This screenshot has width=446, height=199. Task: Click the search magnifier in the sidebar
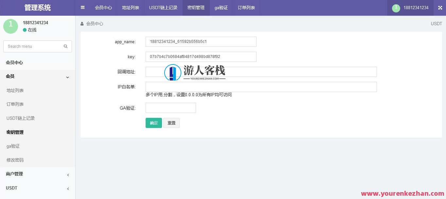[x=65, y=46]
